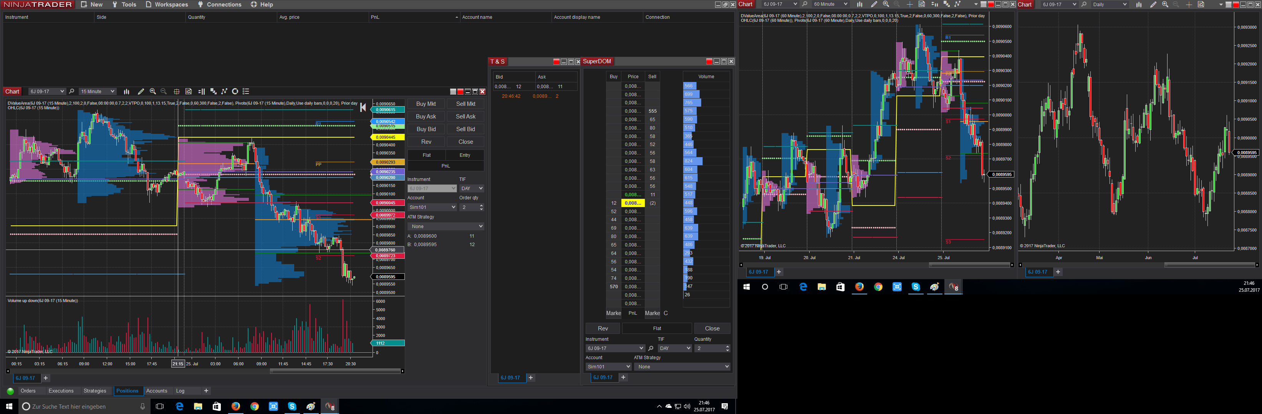The height and width of the screenshot is (414, 1262).
Task: Zoom in on the Daily chart
Action: 1165,4
